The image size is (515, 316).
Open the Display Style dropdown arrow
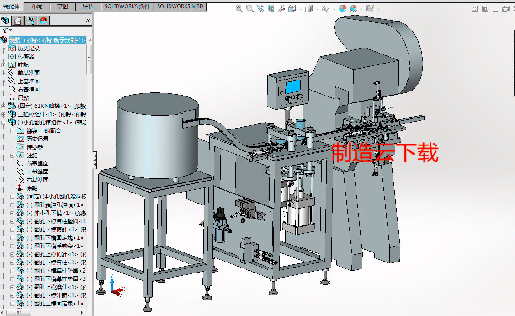(318, 9)
